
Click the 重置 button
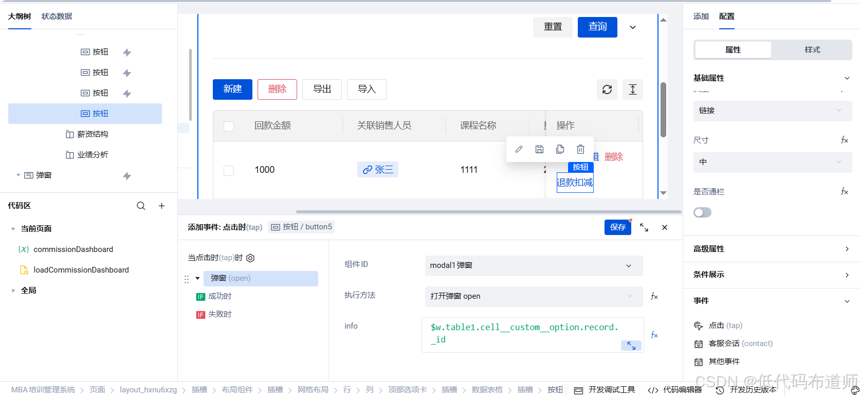click(x=553, y=27)
